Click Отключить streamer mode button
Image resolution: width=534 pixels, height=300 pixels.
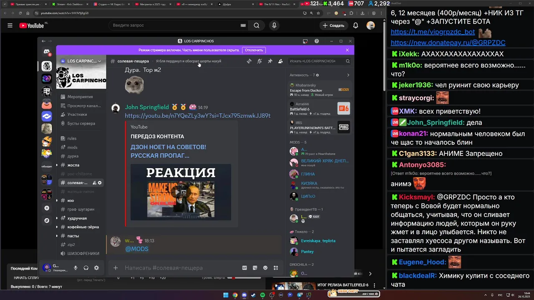[x=254, y=50]
